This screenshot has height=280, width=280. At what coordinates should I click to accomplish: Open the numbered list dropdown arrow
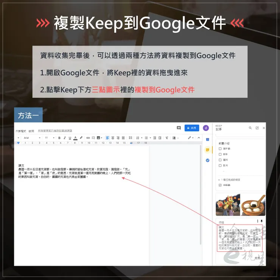point(142,138)
